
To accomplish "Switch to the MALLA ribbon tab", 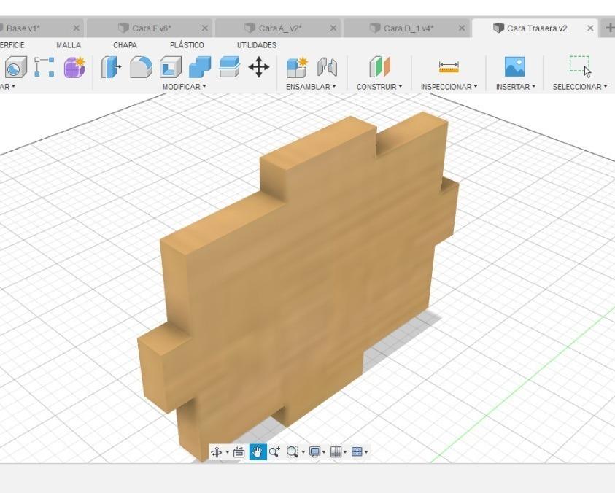I will [69, 45].
